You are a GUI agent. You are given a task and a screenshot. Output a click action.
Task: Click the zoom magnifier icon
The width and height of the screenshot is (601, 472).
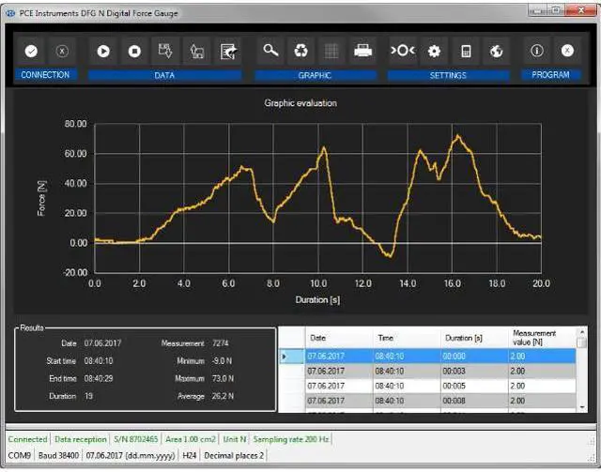coord(270,51)
